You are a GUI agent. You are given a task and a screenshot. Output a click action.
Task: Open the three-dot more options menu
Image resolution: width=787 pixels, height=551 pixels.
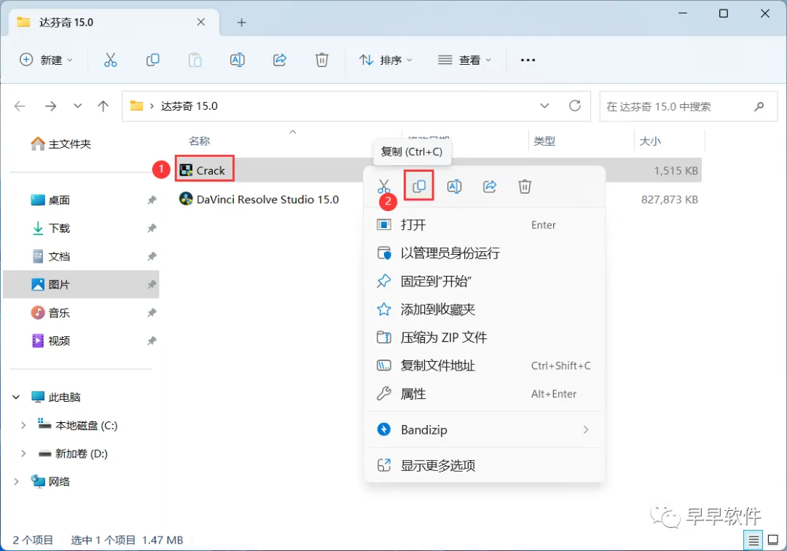pyautogui.click(x=528, y=60)
